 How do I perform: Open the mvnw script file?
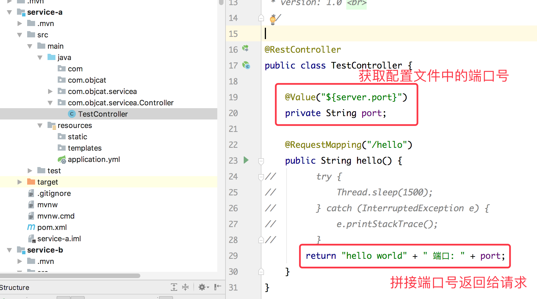point(48,205)
